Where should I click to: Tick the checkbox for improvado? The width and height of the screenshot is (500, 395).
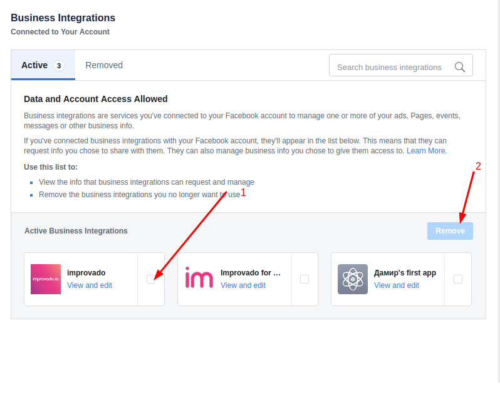click(151, 279)
